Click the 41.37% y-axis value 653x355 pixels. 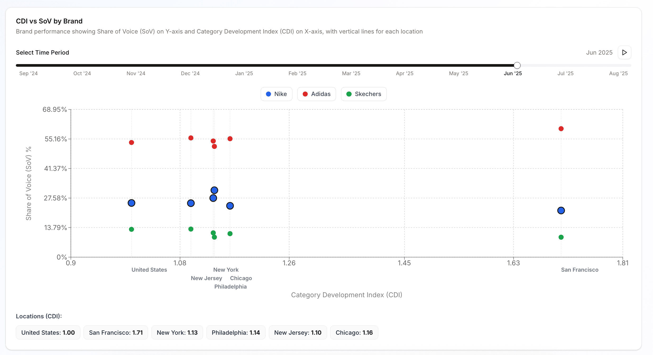click(x=56, y=169)
